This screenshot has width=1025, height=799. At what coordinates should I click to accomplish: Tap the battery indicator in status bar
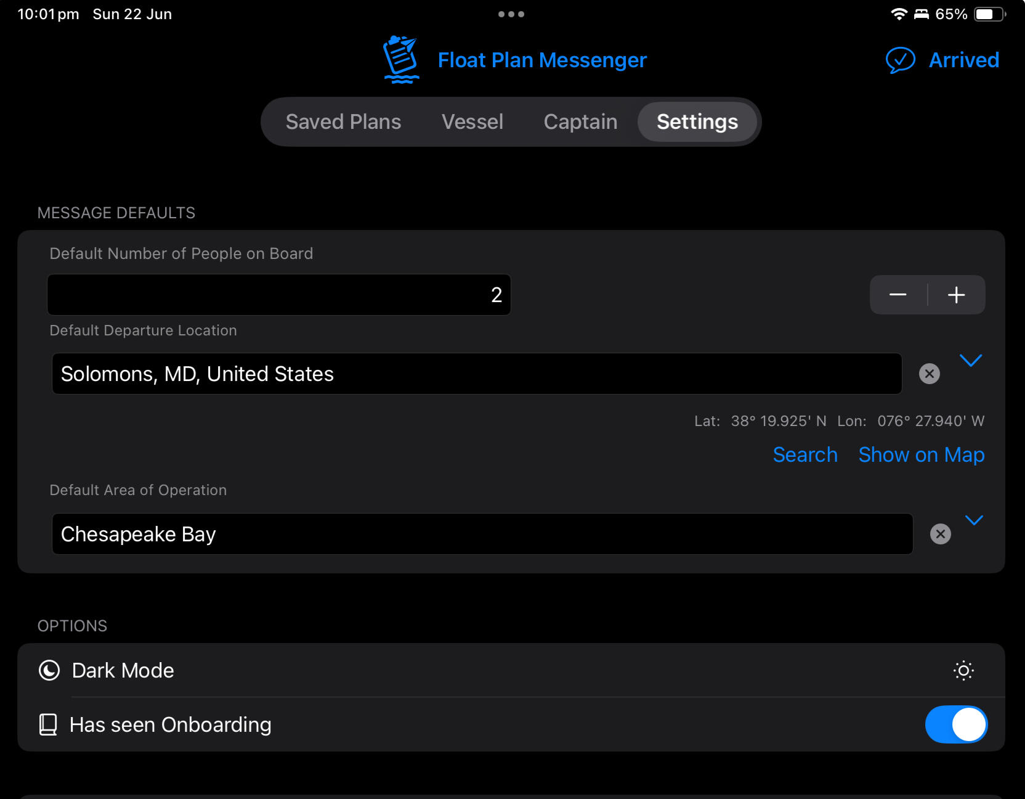click(x=989, y=14)
